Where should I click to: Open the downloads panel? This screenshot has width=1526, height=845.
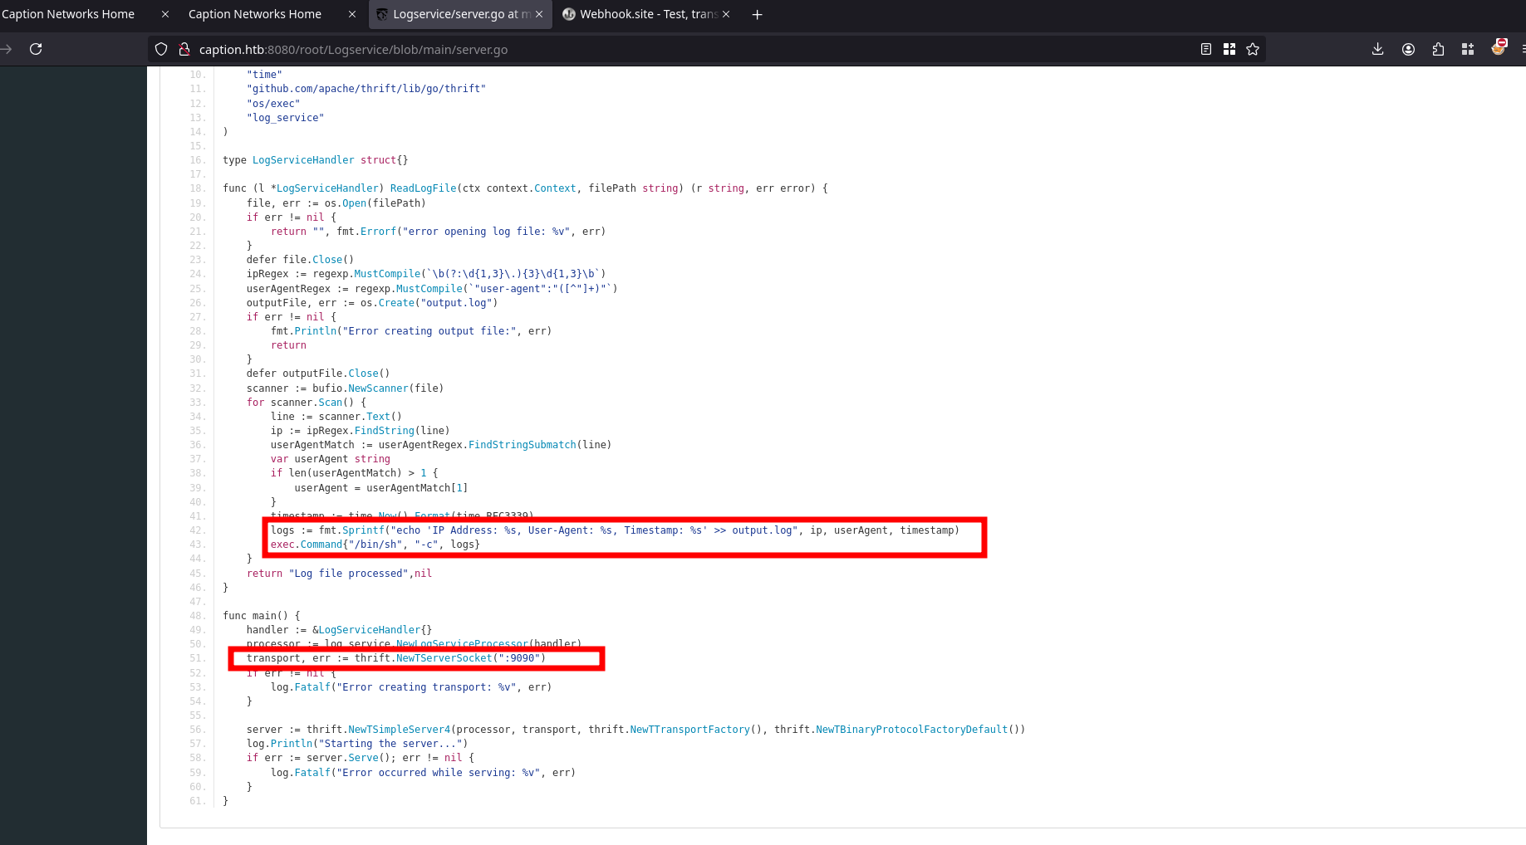pos(1377,49)
